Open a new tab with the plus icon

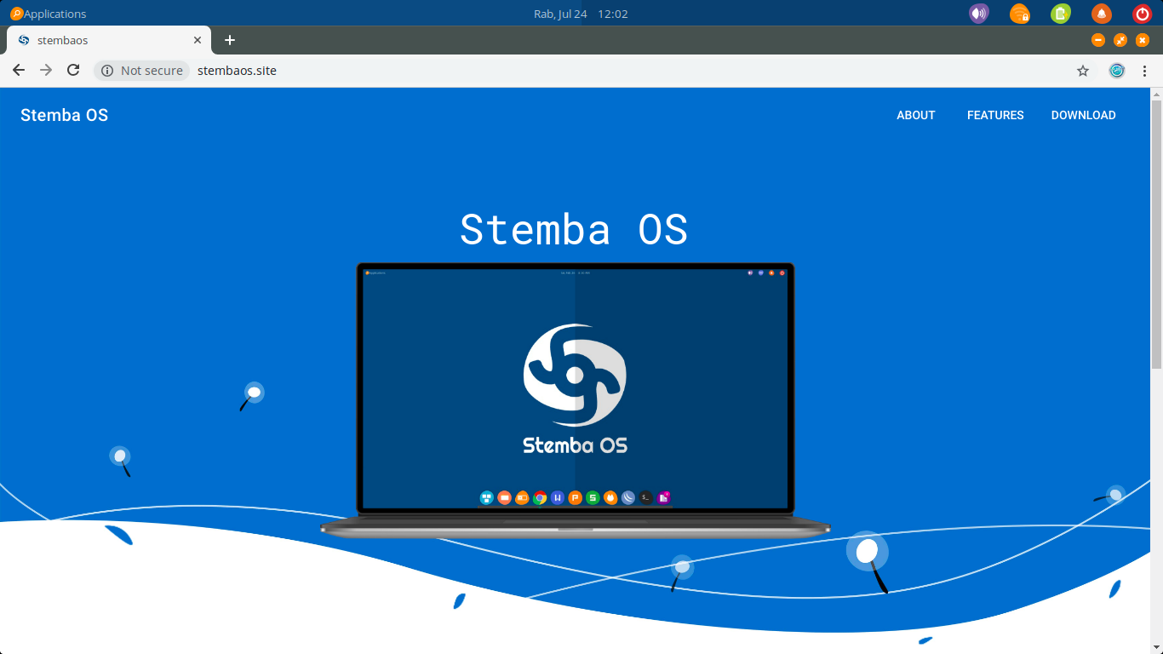(229, 39)
